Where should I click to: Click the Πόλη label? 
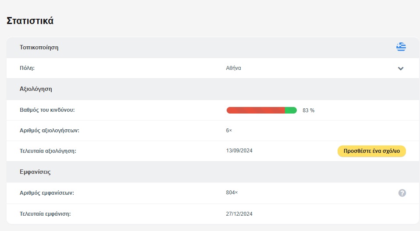click(27, 68)
